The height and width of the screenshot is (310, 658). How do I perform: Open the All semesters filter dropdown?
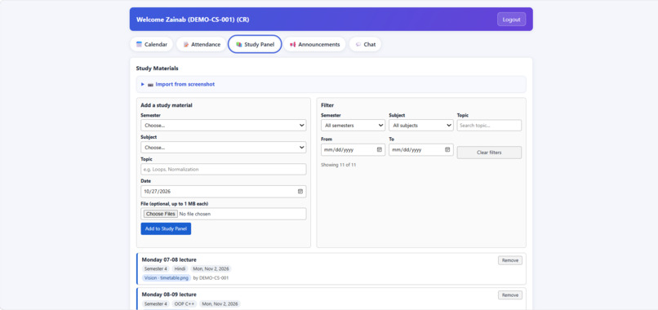click(x=353, y=125)
